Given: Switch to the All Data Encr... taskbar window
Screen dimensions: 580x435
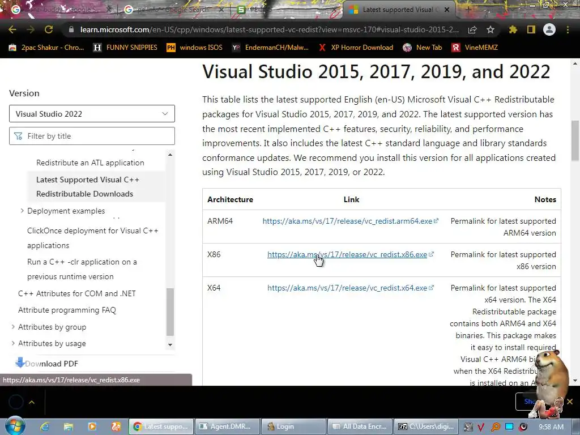Looking at the screenshot, I should 360,427.
